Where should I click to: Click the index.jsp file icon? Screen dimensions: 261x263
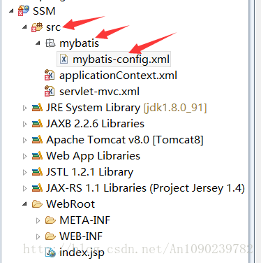click(50, 253)
